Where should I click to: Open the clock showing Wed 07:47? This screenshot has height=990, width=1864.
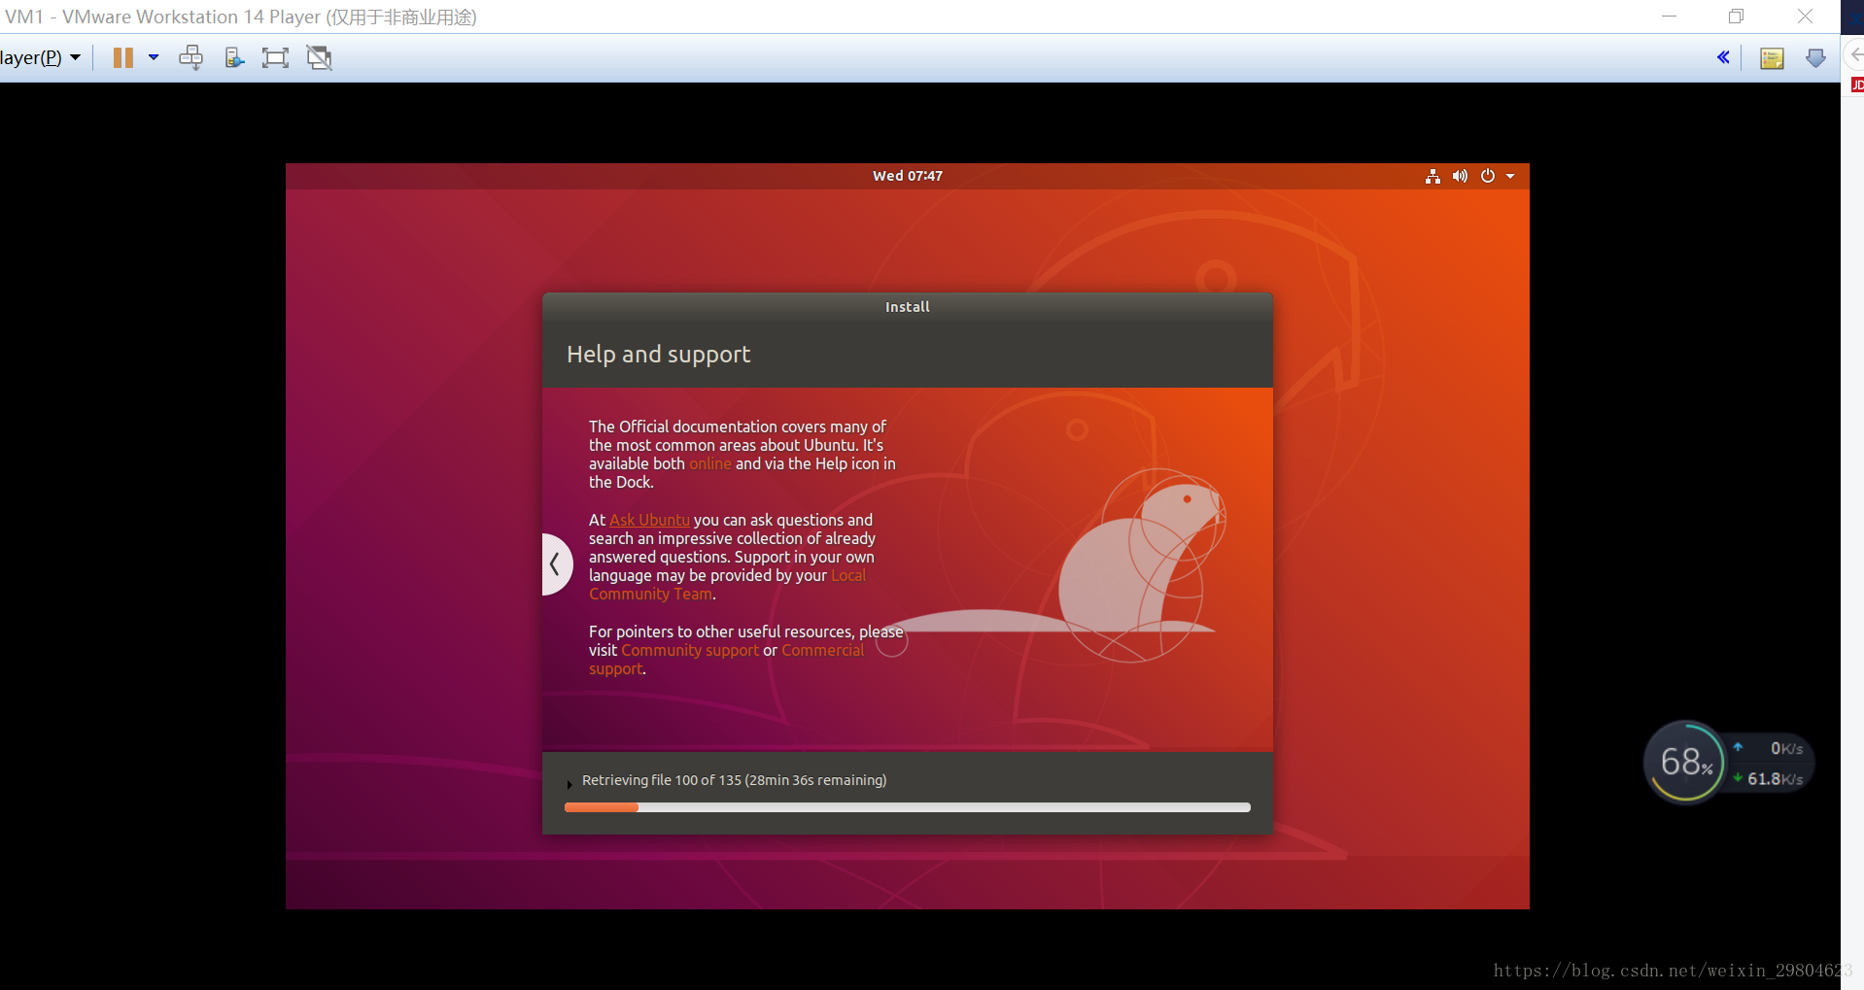[908, 176]
